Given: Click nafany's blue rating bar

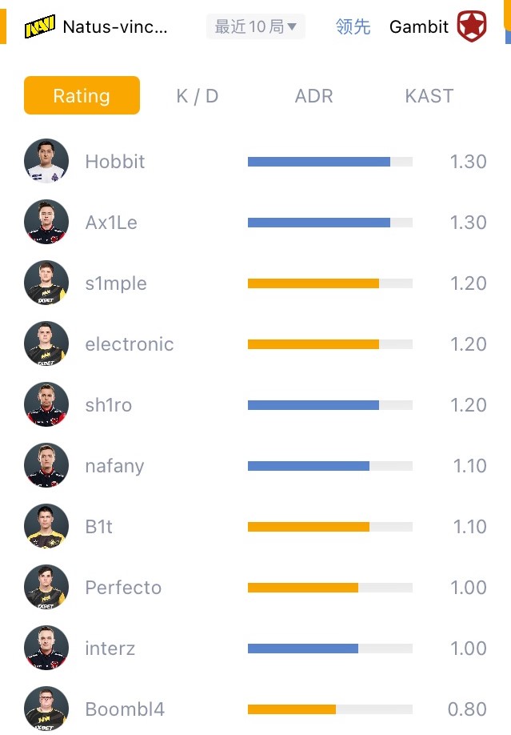Looking at the screenshot, I should [308, 466].
